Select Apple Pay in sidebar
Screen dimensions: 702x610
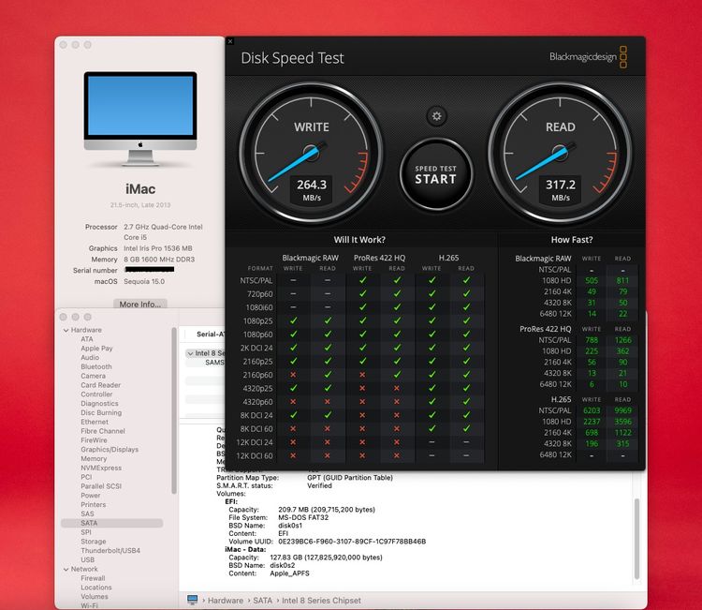96,349
